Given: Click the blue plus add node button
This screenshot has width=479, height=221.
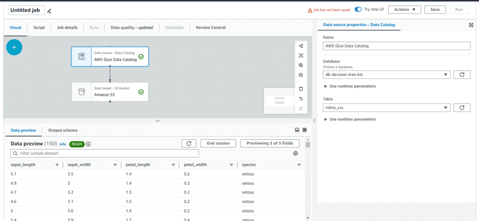Looking at the screenshot, I should coord(14,47).
